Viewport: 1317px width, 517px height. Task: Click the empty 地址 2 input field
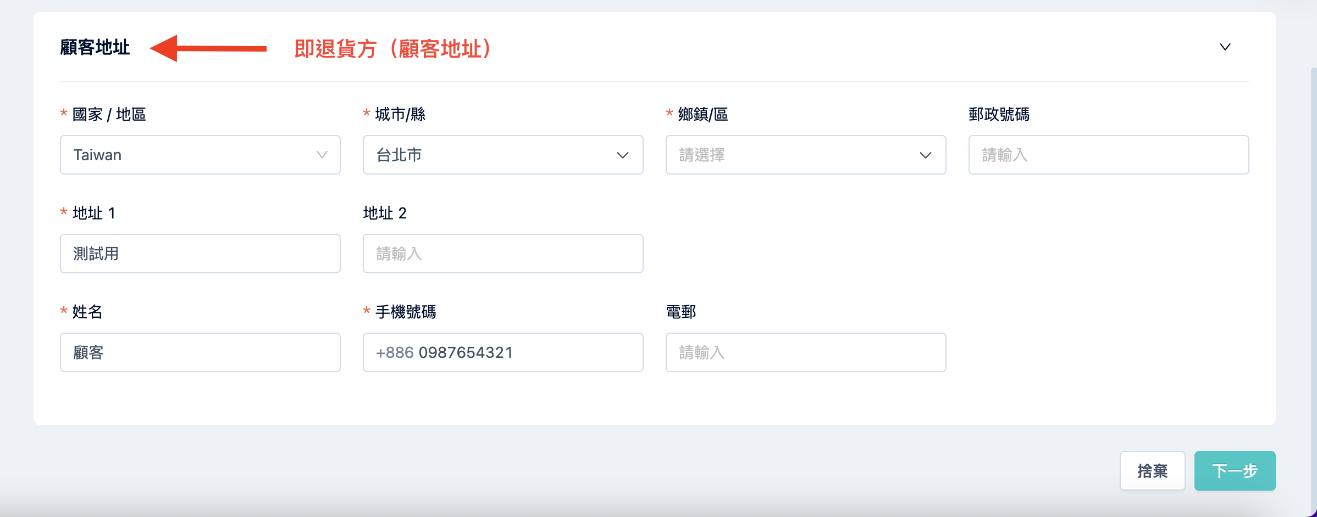[x=502, y=254]
